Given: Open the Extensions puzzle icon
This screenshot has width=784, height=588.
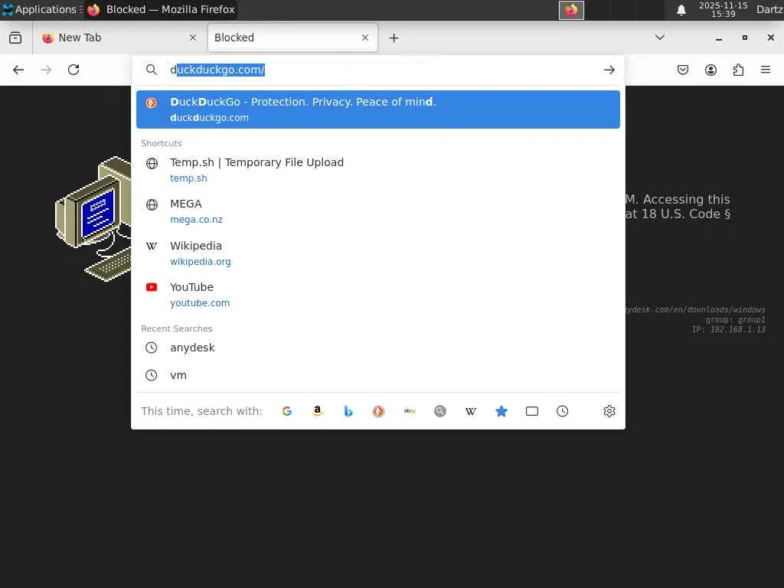Looking at the screenshot, I should click(x=738, y=70).
